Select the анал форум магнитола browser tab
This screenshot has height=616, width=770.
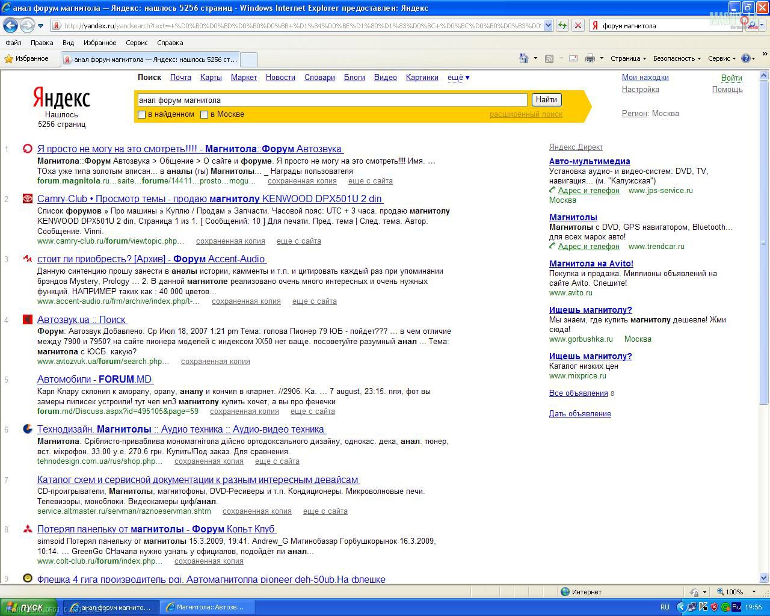150,60
